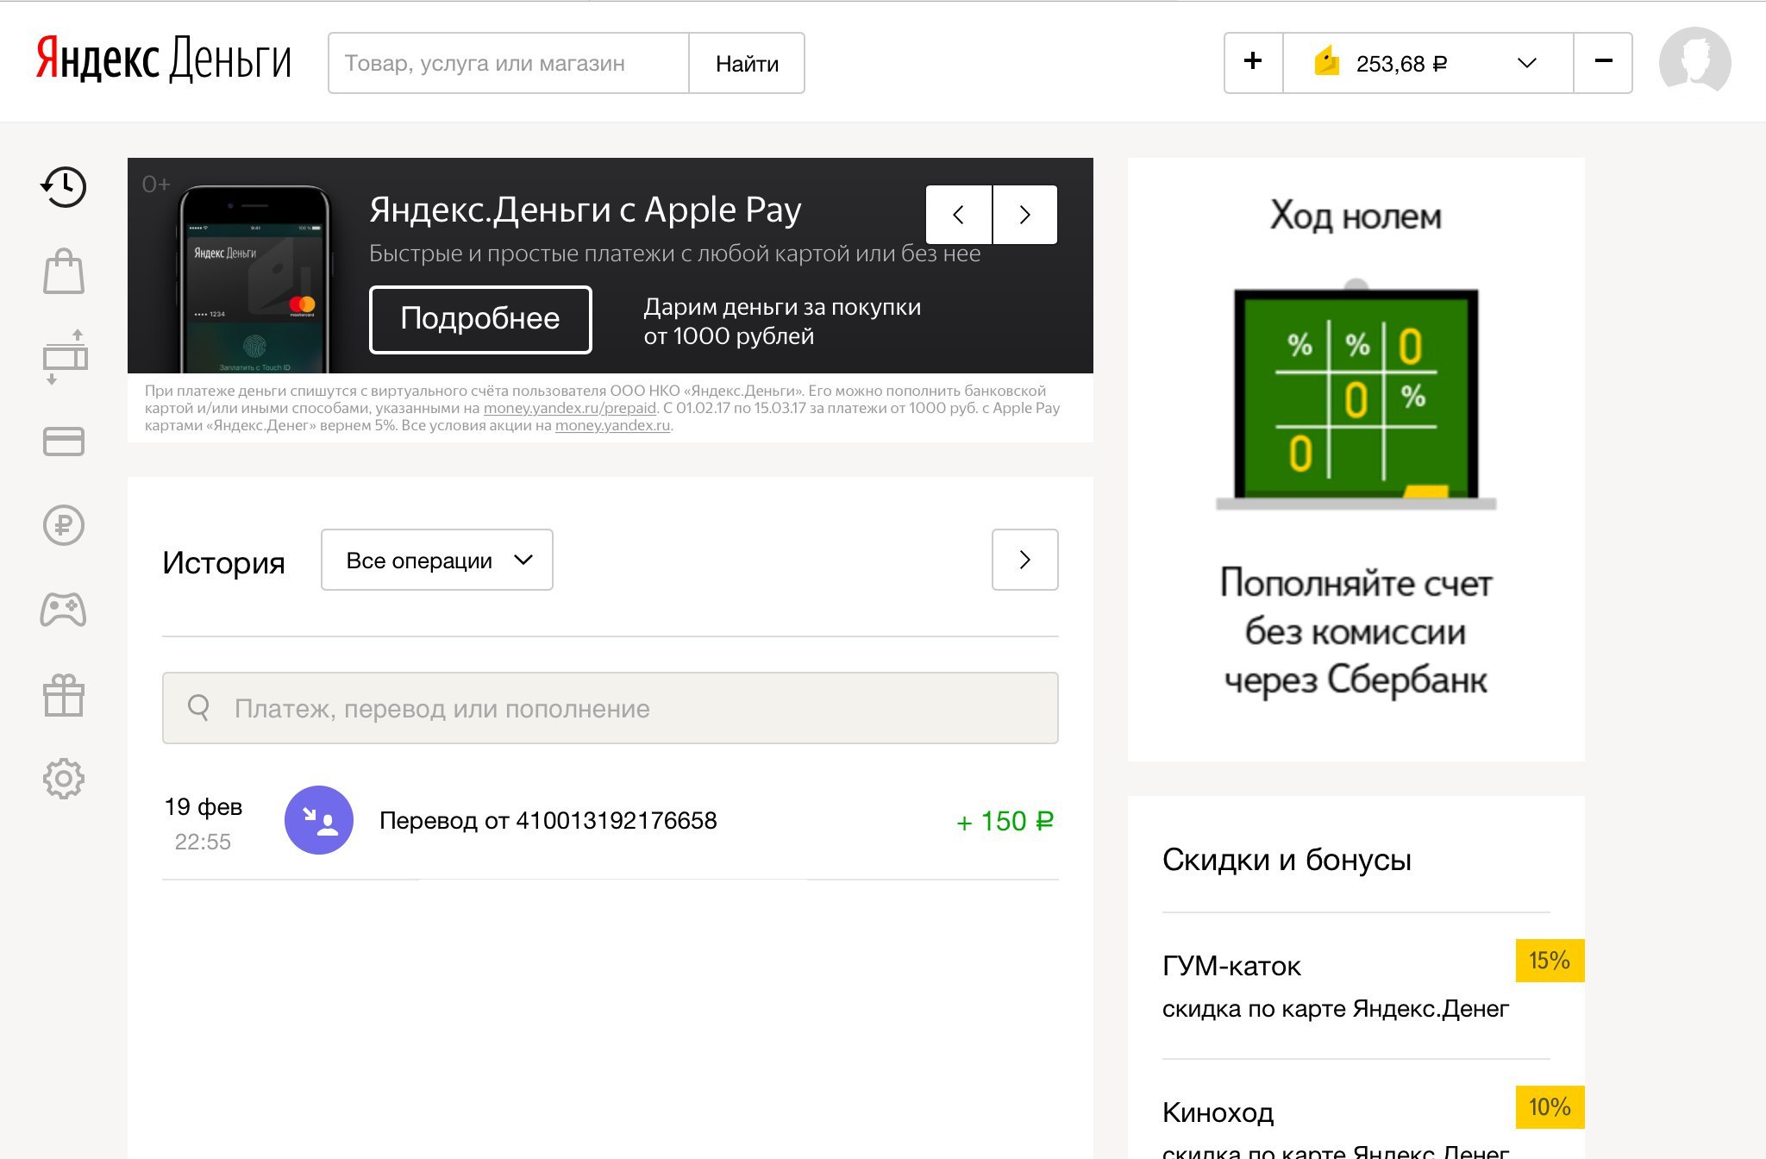Show previous banner slide
Screen dimensions: 1766x1159
point(959,215)
